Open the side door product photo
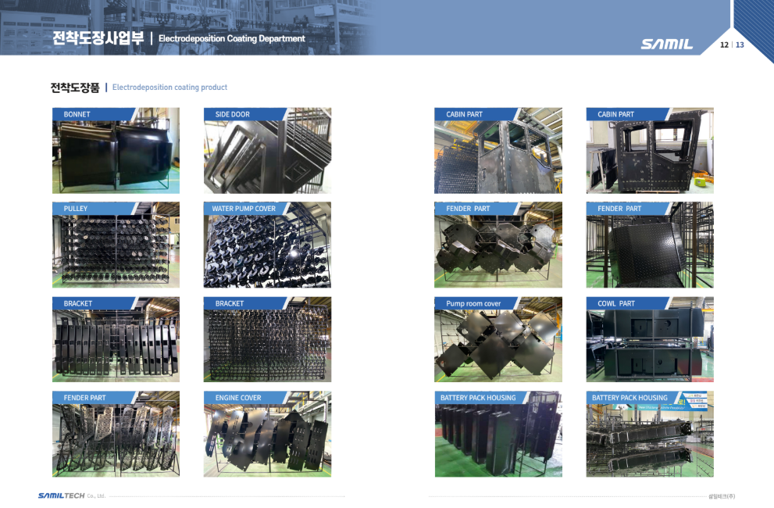This screenshot has width=774, height=508. tap(267, 156)
